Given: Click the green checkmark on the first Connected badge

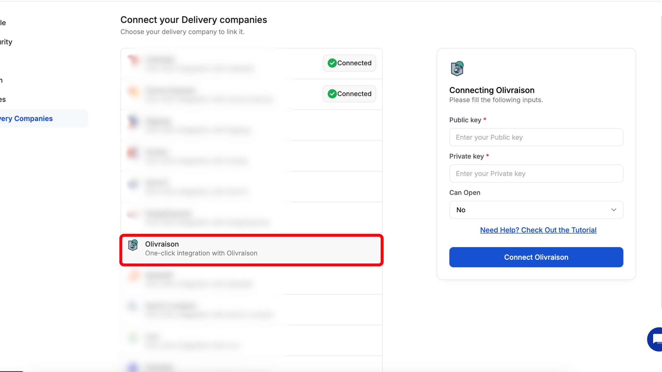Looking at the screenshot, I should click(x=332, y=63).
